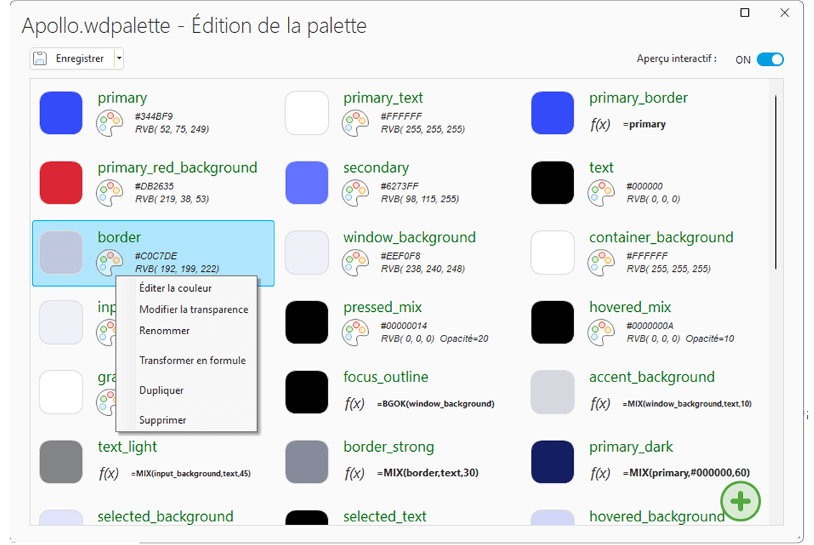The height and width of the screenshot is (545, 814).
Task: Select Transformer en formule option
Action: (192, 361)
